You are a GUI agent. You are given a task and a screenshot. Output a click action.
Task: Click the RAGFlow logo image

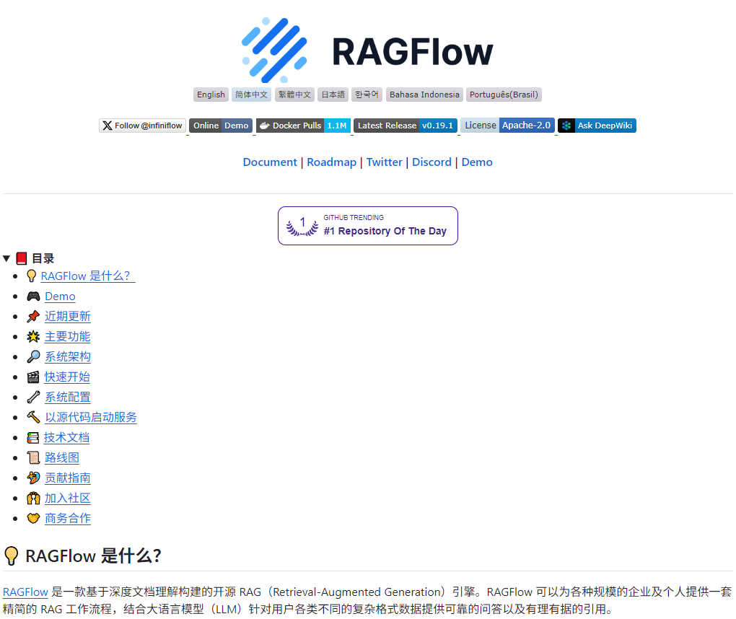(367, 51)
